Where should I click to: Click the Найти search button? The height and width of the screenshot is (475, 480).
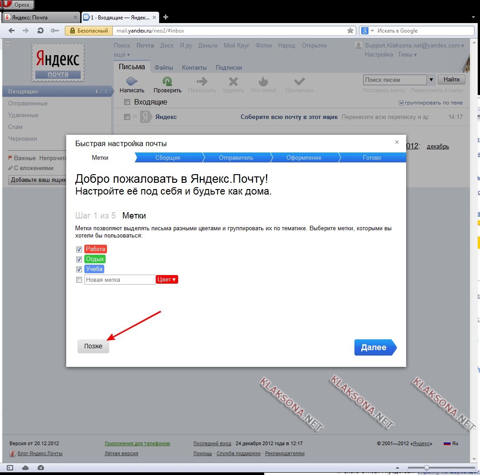pos(451,80)
